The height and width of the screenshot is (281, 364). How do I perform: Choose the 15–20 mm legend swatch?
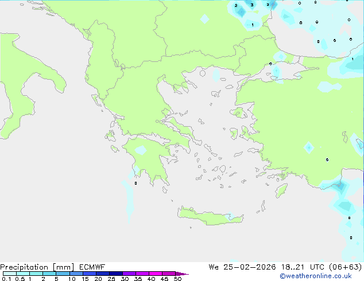coord(90,274)
